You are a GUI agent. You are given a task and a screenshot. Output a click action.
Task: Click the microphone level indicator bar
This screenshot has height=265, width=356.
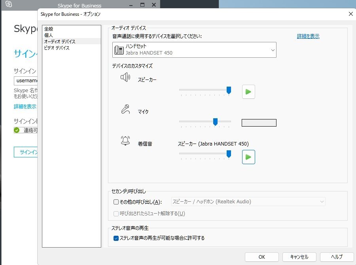click(259, 123)
